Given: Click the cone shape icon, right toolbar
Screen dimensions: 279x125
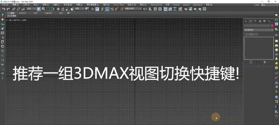Looking at the screenshot, I should click(x=276, y=59).
